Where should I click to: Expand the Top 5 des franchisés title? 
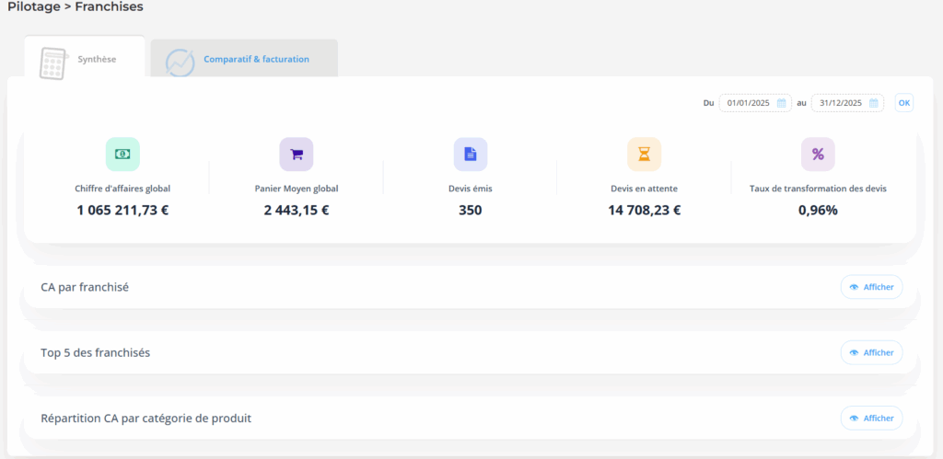(96, 352)
